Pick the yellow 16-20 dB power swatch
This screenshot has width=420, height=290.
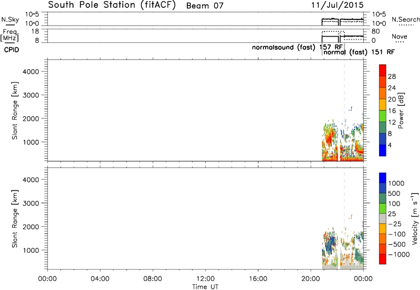(383, 105)
